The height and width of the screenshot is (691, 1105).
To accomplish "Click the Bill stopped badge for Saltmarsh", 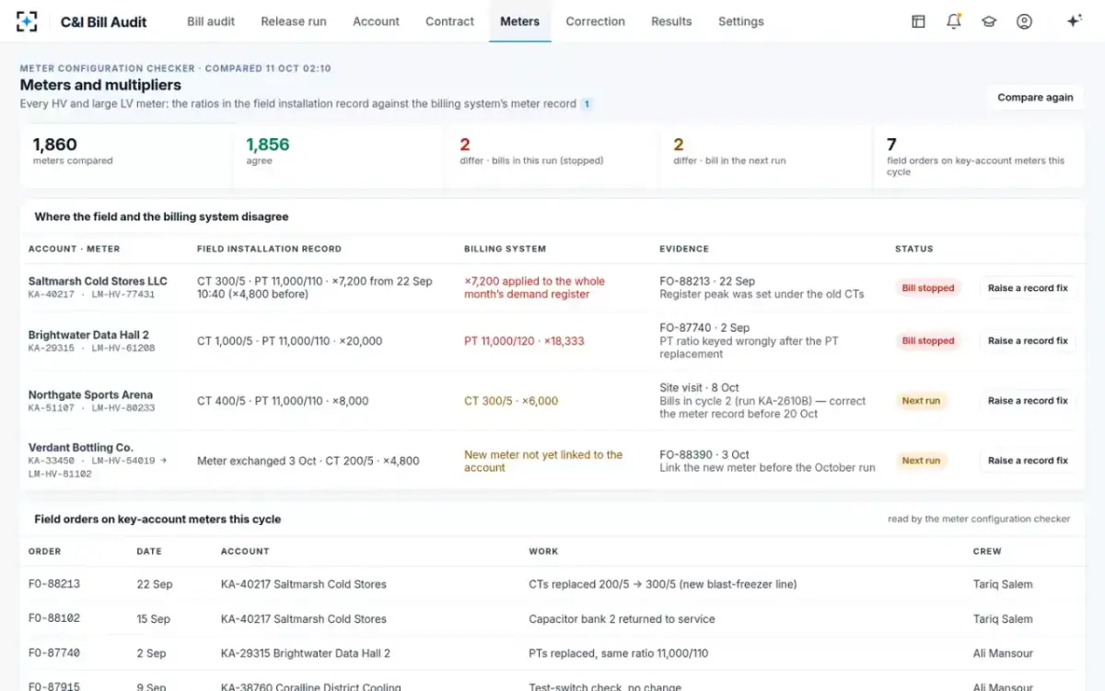I will (x=928, y=288).
